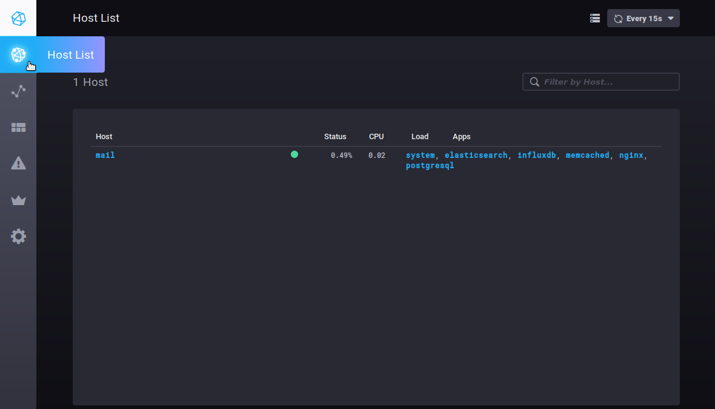Sort the table by Host column

pyautogui.click(x=104, y=137)
